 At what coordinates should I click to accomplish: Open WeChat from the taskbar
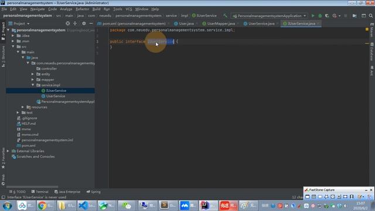(x=127, y=206)
